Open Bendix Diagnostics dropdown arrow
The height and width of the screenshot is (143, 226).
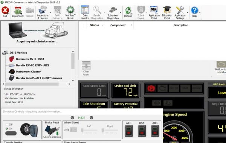click(104, 13)
